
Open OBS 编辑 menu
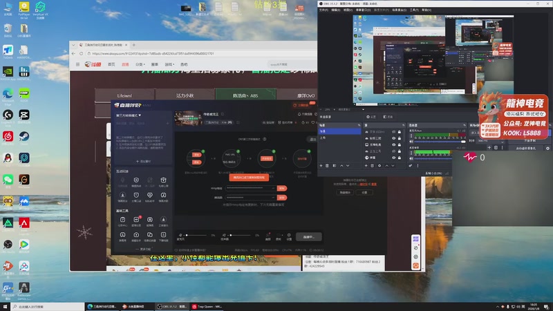[x=335, y=10]
